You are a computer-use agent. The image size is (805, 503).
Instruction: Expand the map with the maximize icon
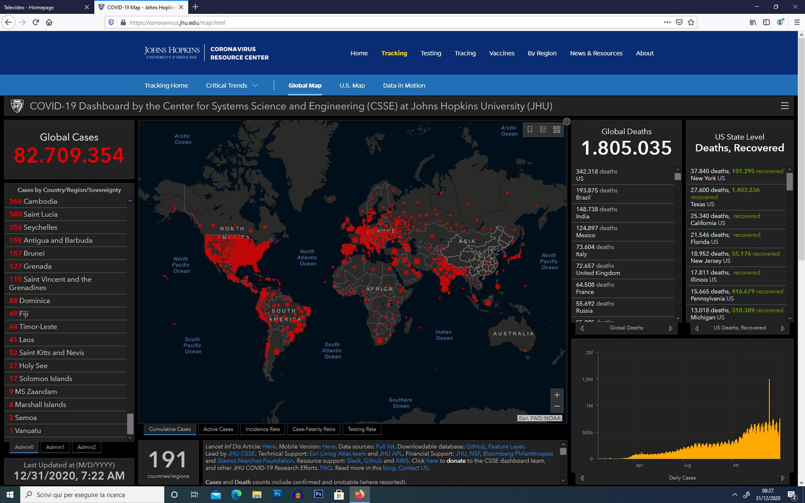(567, 121)
